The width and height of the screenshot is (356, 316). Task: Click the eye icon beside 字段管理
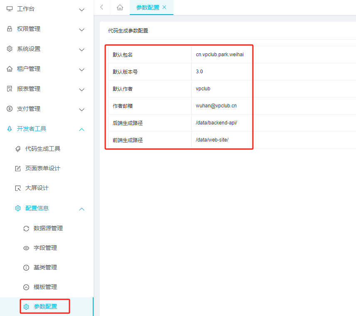point(26,248)
